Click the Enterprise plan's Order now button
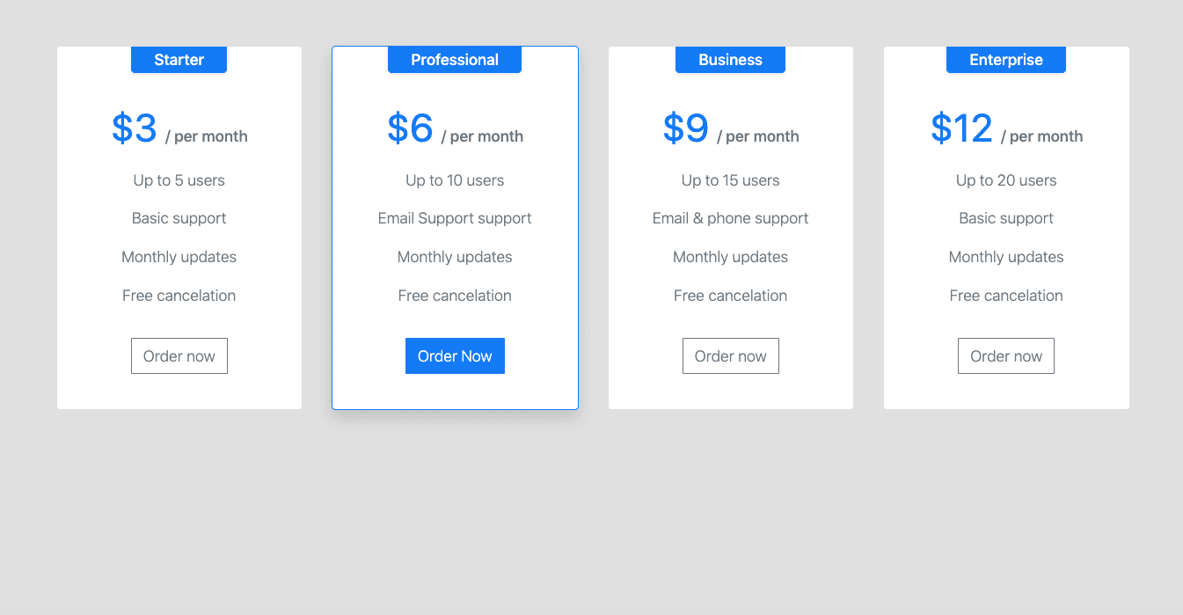The image size is (1183, 615). pos(1005,355)
